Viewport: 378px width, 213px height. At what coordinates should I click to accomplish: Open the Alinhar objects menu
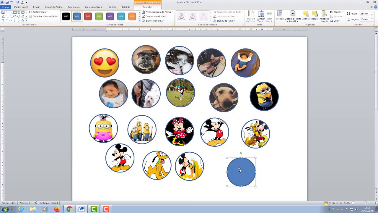click(x=336, y=12)
